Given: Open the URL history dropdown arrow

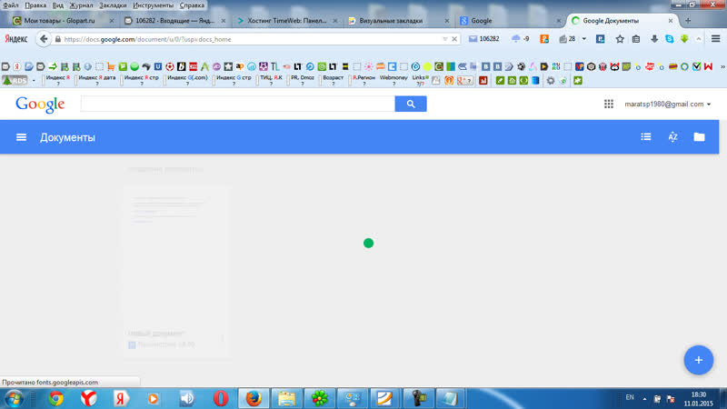Looking at the screenshot, I should [444, 39].
